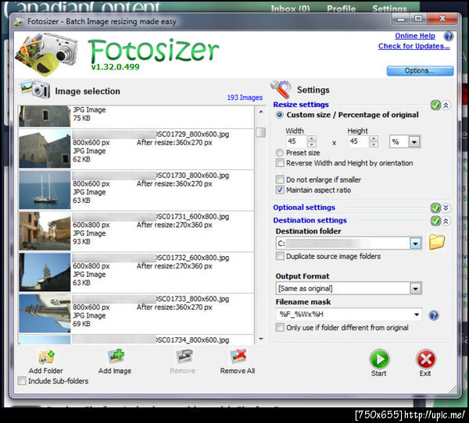The image size is (469, 423).
Task: Expand the Optional settings section
Action: click(x=446, y=208)
